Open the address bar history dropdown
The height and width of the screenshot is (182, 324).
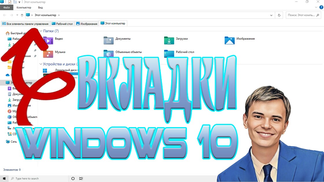271,15
